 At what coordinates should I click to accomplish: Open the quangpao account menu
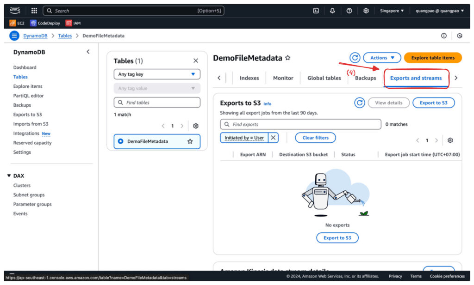[440, 11]
